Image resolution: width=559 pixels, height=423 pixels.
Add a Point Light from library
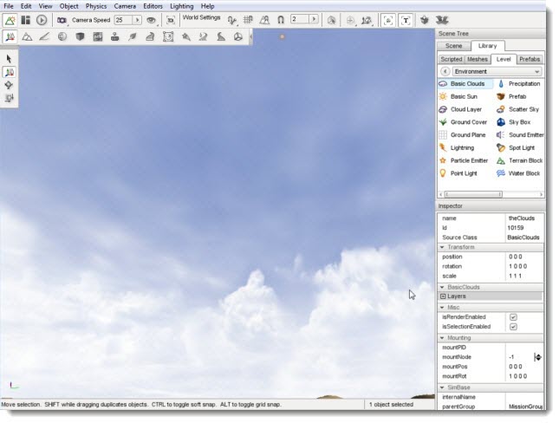pyautogui.click(x=458, y=173)
